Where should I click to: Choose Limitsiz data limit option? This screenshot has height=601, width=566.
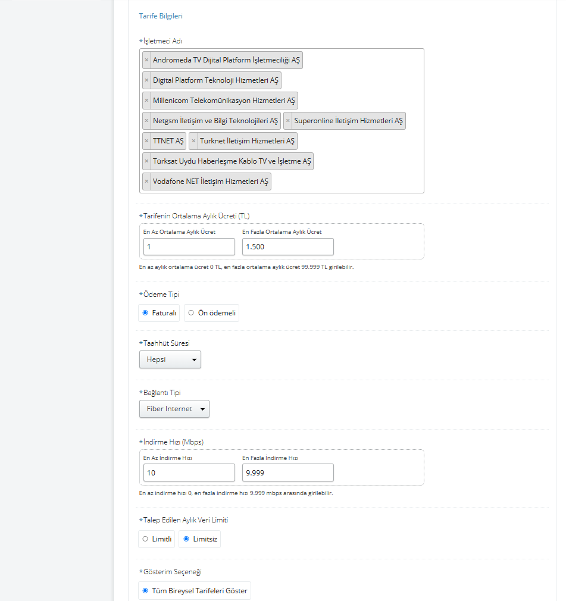coord(186,539)
